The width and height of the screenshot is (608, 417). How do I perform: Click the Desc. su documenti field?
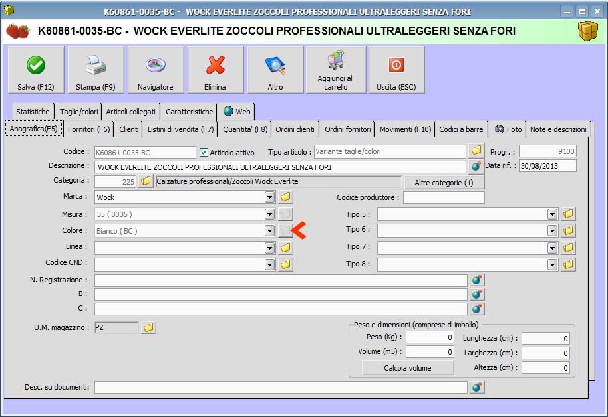click(x=281, y=387)
